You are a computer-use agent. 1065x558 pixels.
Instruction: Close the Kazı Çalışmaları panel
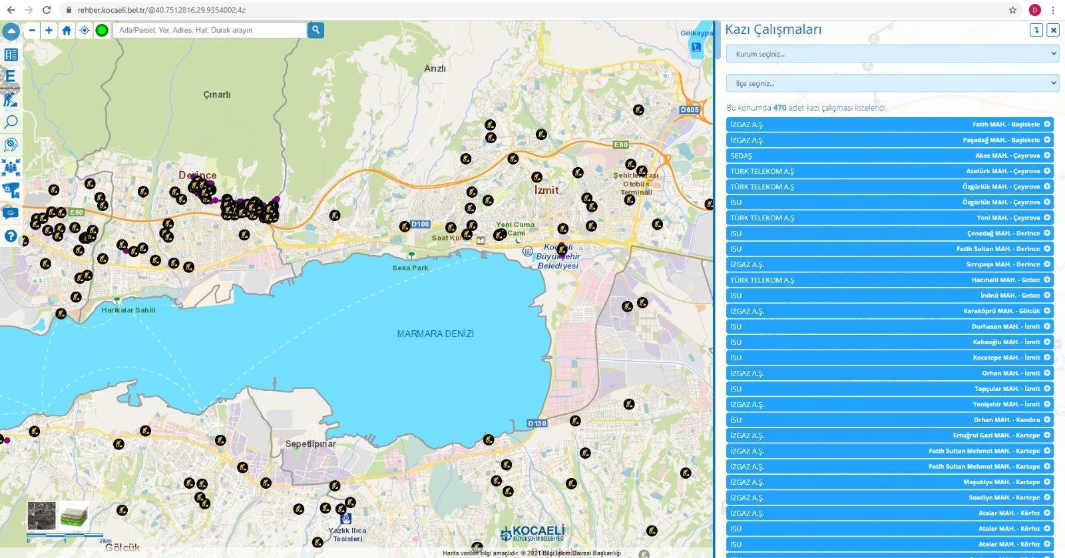point(1053,30)
